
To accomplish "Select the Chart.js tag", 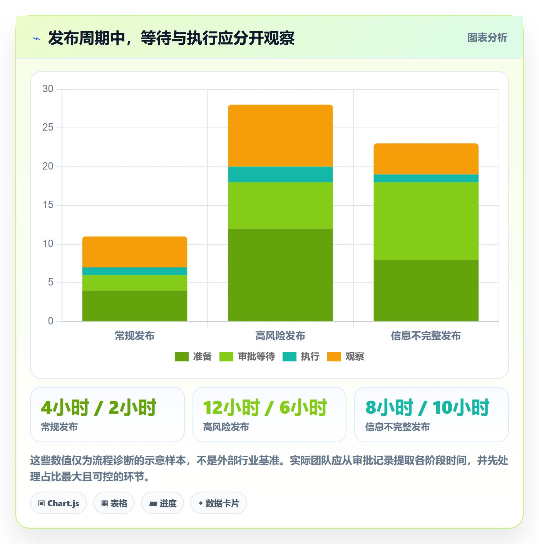I will 59,503.
